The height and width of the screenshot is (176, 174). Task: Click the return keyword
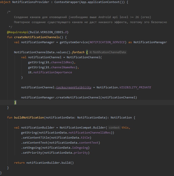[19, 163]
